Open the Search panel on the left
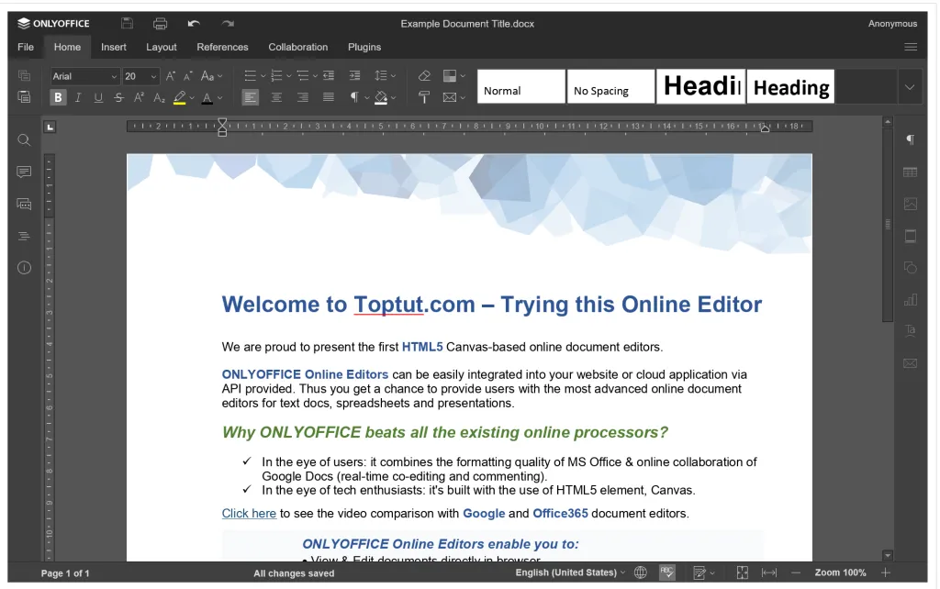Viewport: 940px width, 589px height. point(23,139)
